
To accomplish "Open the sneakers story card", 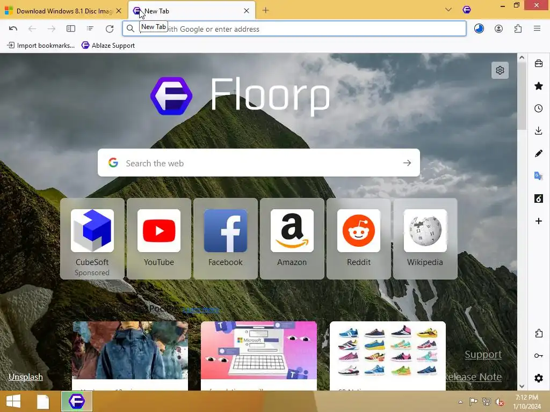I will point(388,356).
